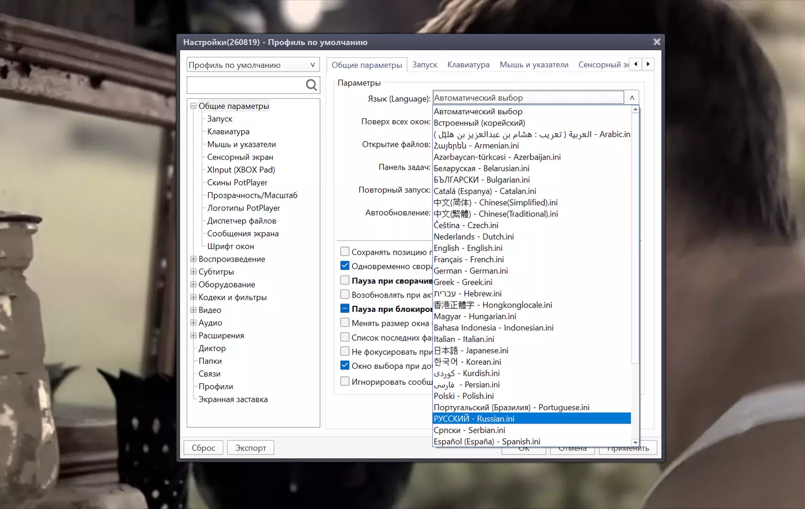Select 'Italian - Italian.ini' language option
Viewport: 805px width, 509px height.
[x=532, y=339]
